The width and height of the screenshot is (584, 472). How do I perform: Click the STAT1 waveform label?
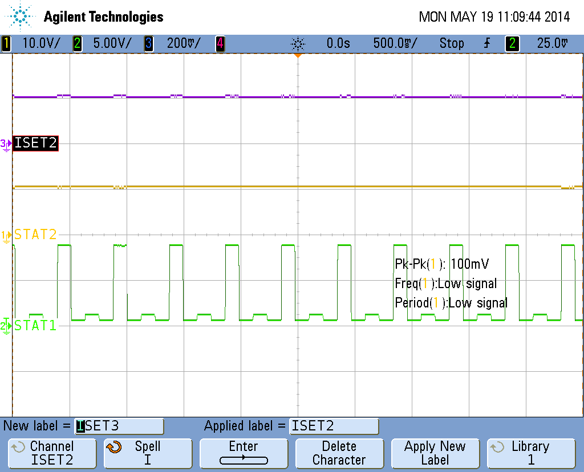click(35, 326)
